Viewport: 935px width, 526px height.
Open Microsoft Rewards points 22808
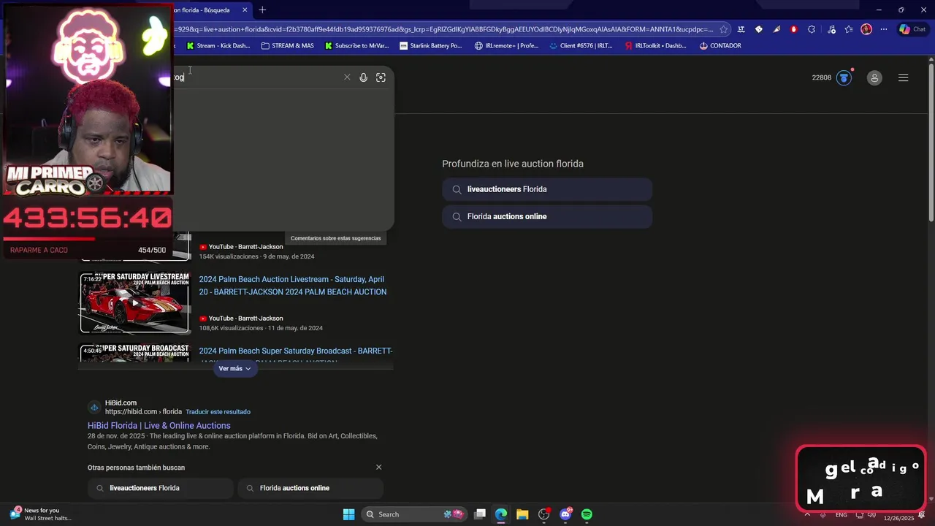point(832,77)
